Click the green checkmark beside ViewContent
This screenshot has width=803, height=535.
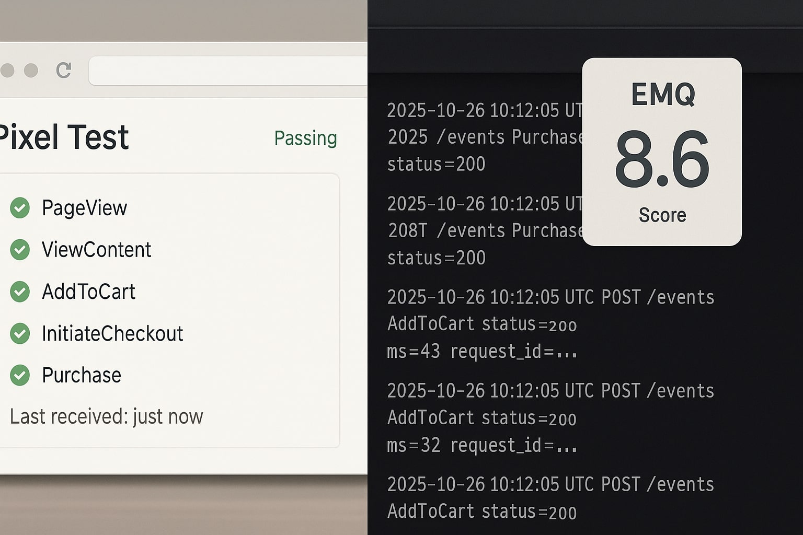(20, 250)
